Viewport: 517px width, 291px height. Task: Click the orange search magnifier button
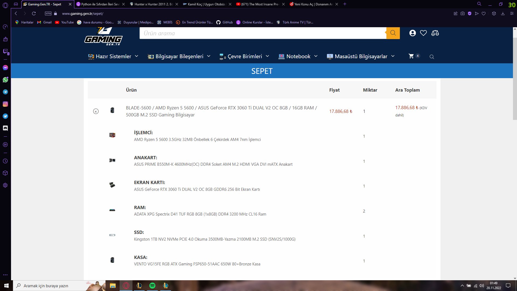[x=393, y=33]
